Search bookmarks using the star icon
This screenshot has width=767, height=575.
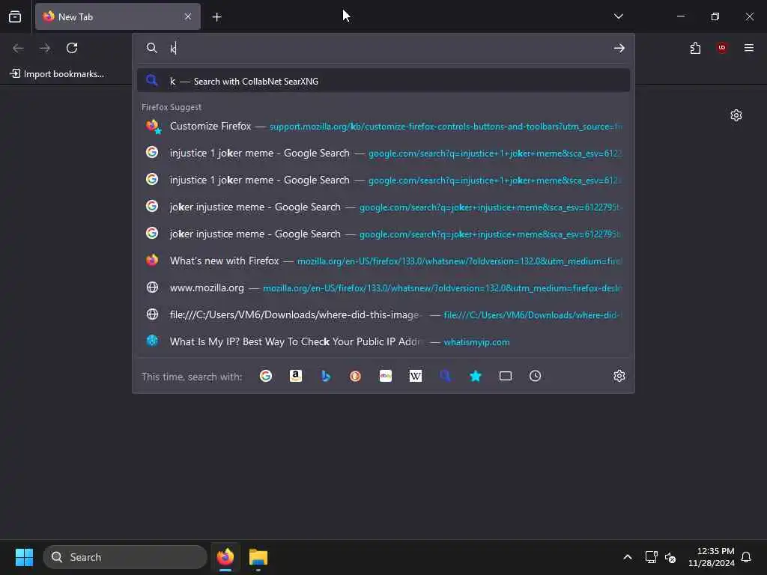click(476, 376)
